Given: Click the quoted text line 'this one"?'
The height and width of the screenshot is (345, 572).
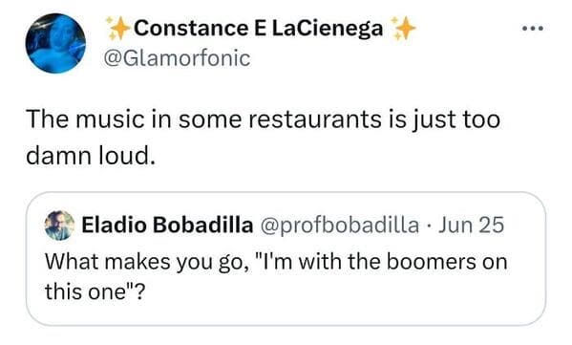Looking at the screenshot, I should [95, 291].
